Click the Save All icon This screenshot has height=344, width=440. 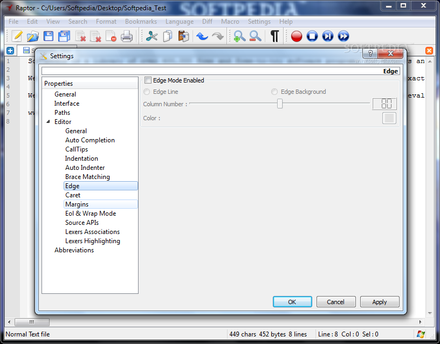tap(64, 37)
